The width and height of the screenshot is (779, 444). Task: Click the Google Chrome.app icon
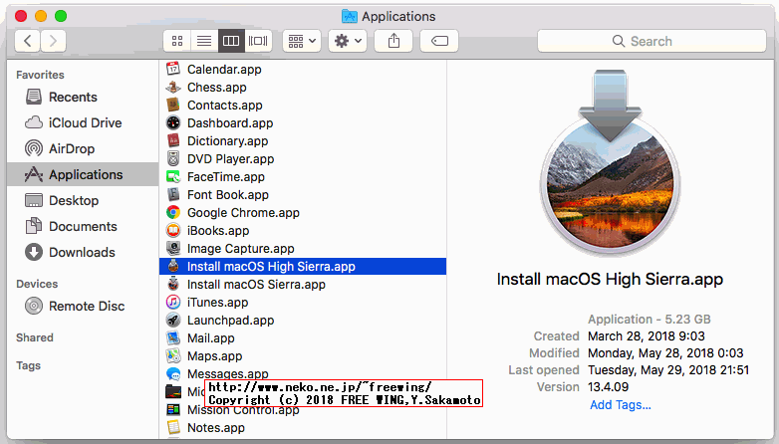click(173, 213)
